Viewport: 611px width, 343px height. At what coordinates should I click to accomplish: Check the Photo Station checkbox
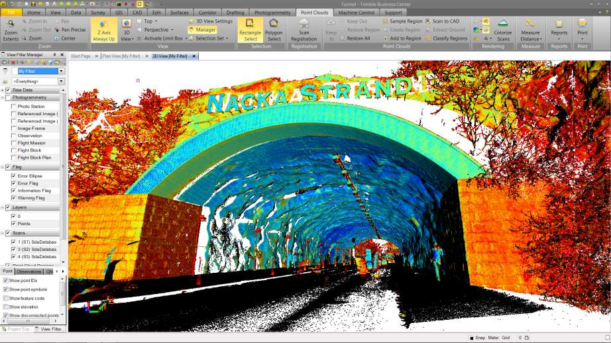click(14, 107)
